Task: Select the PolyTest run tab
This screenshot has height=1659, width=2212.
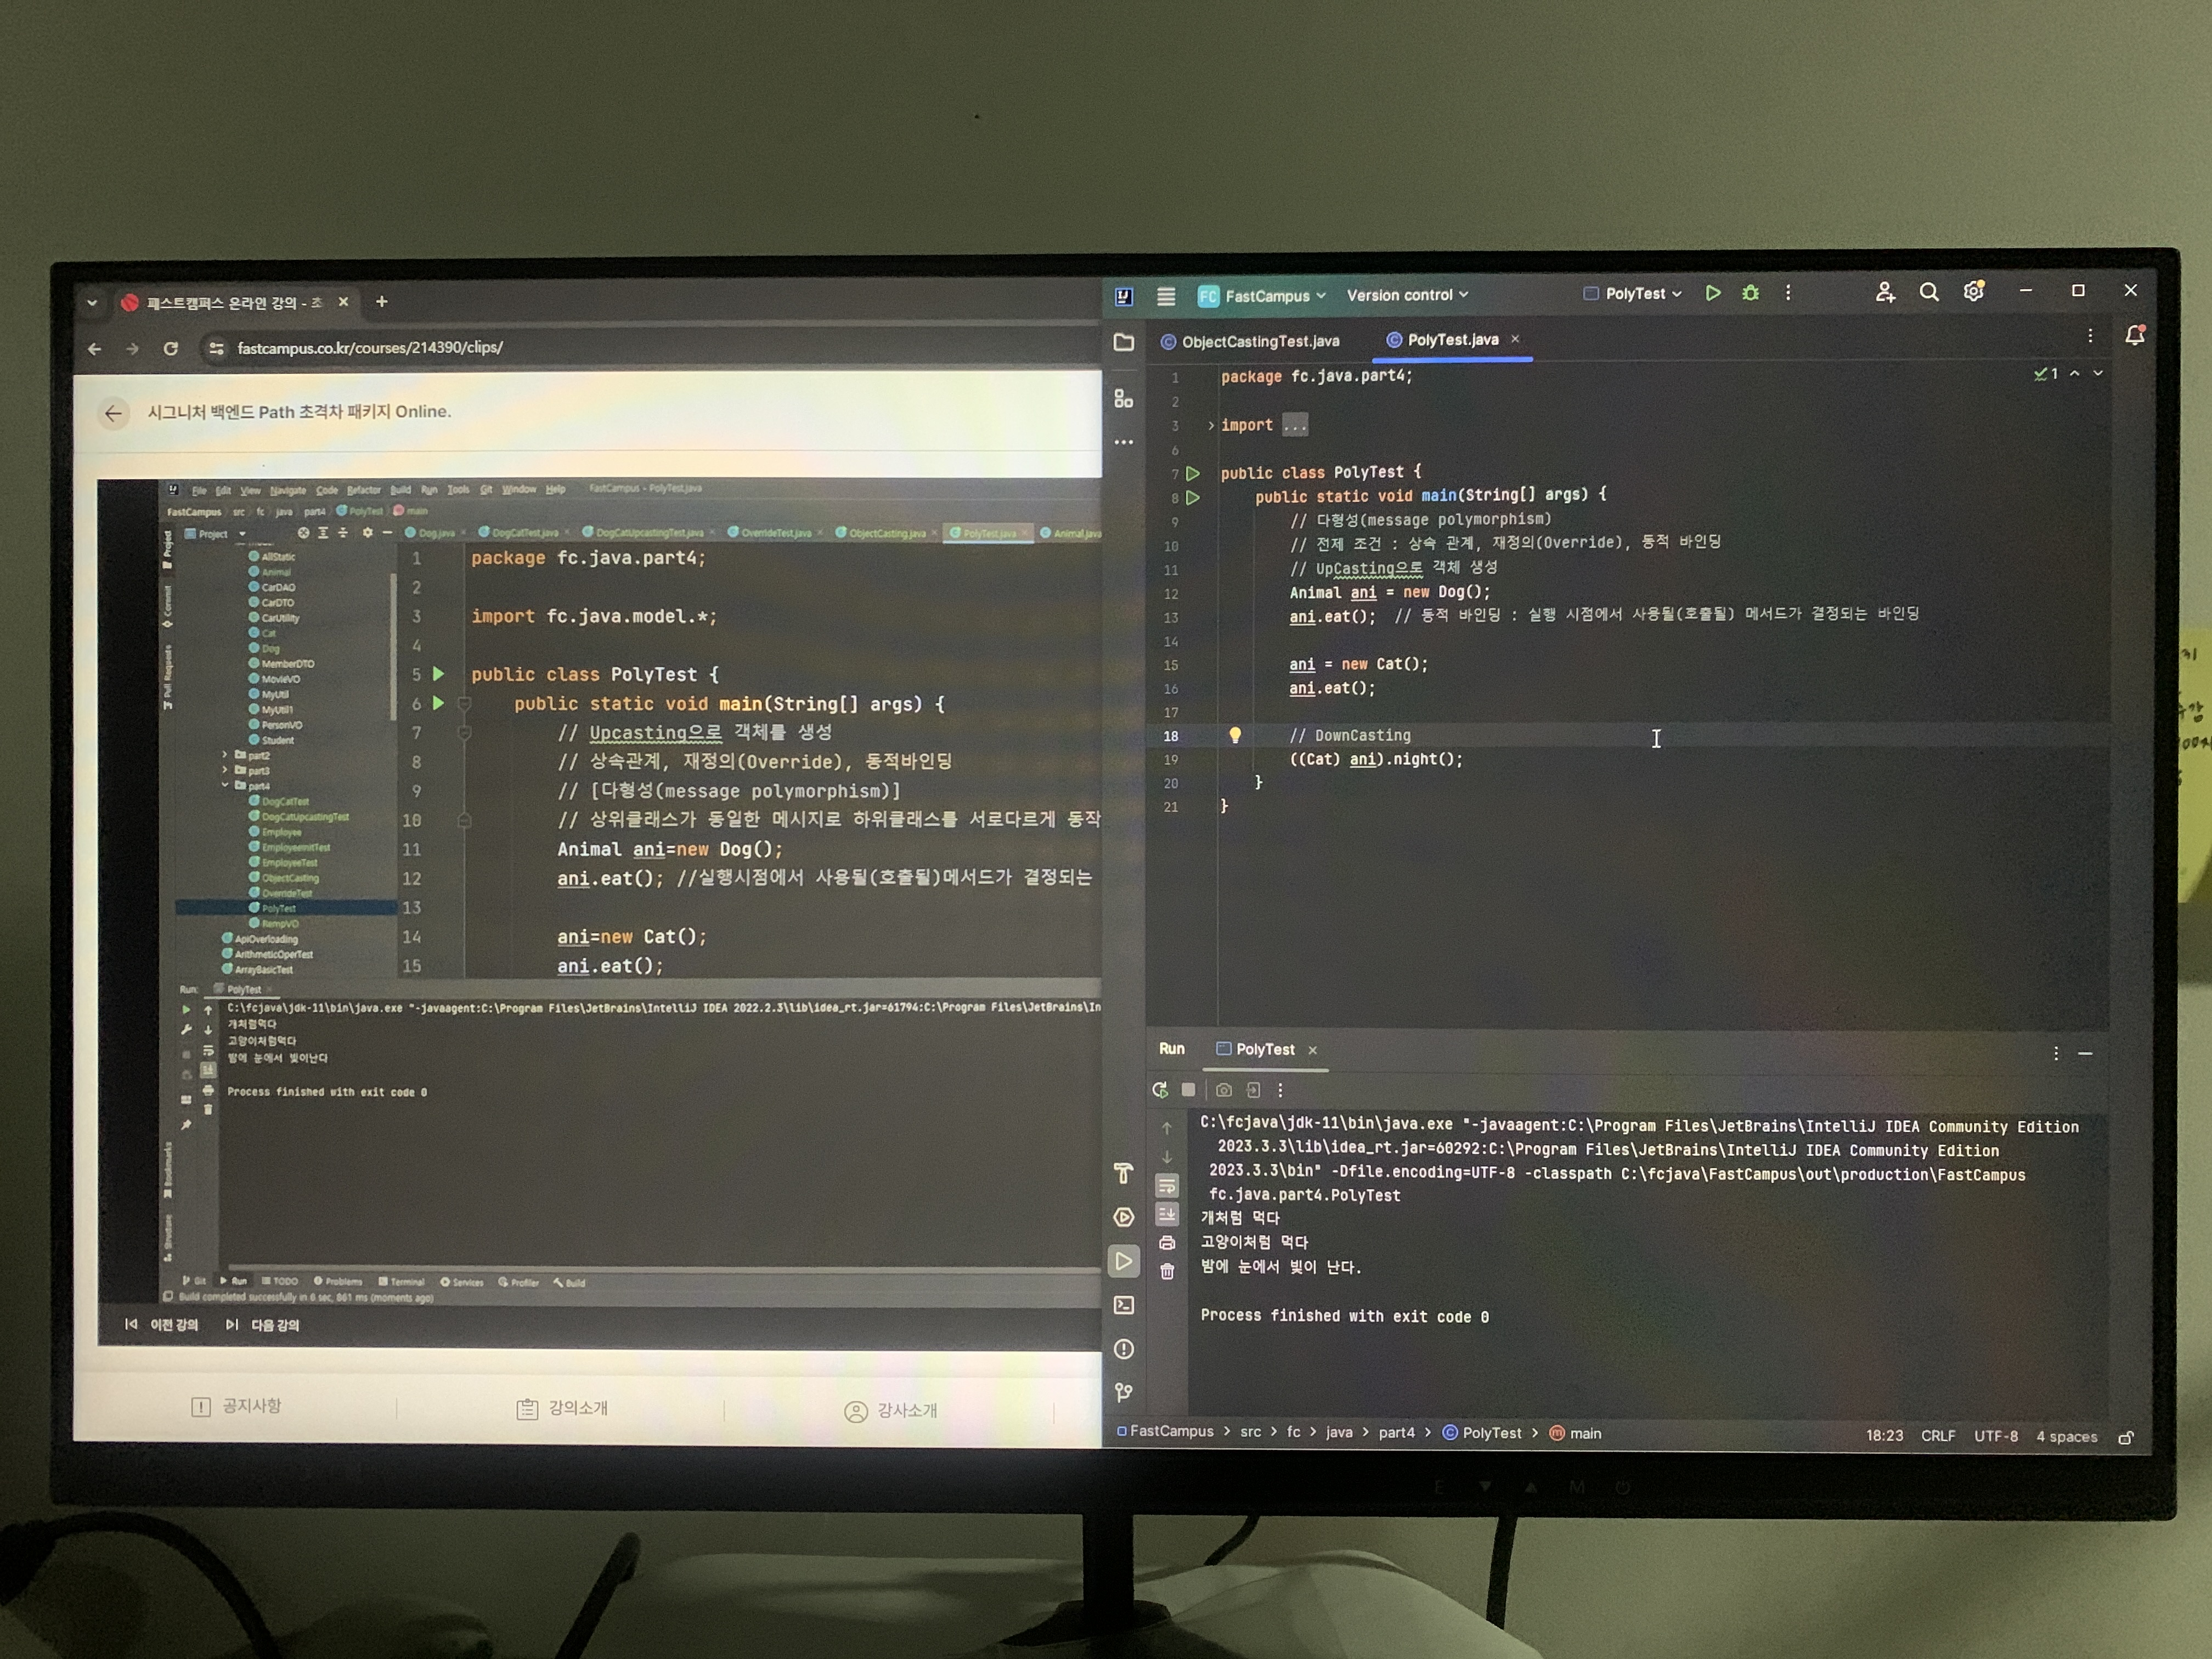Action: (1264, 1049)
